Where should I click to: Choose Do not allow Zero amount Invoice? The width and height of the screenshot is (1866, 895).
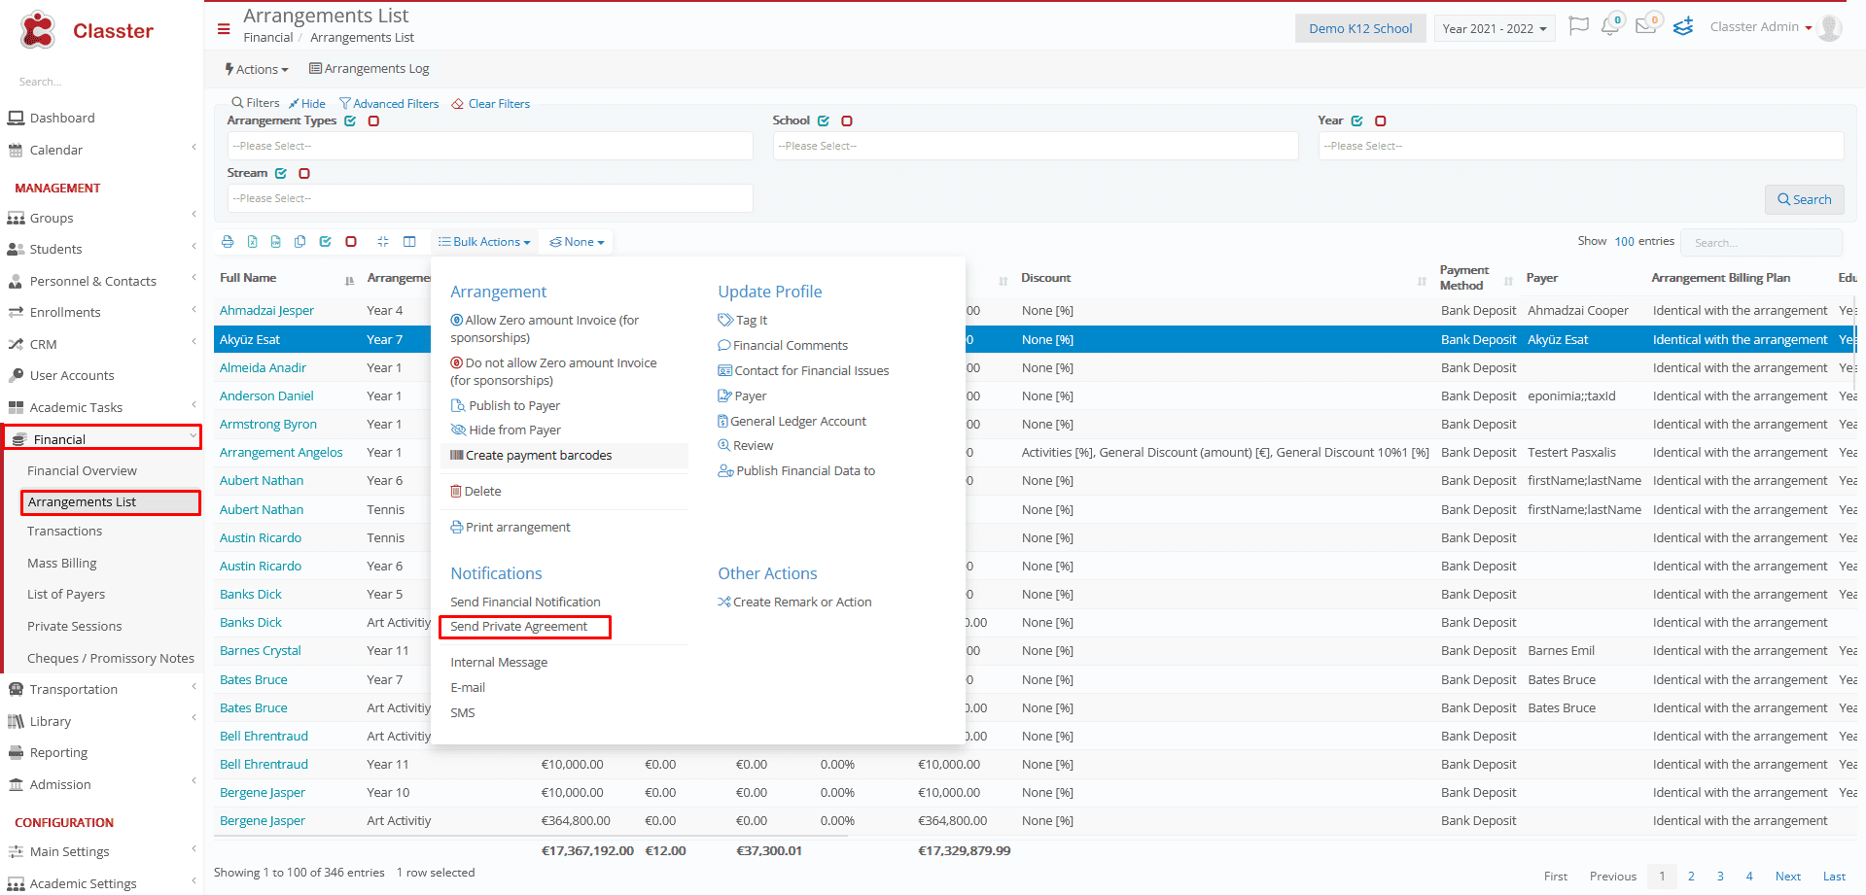(x=553, y=371)
